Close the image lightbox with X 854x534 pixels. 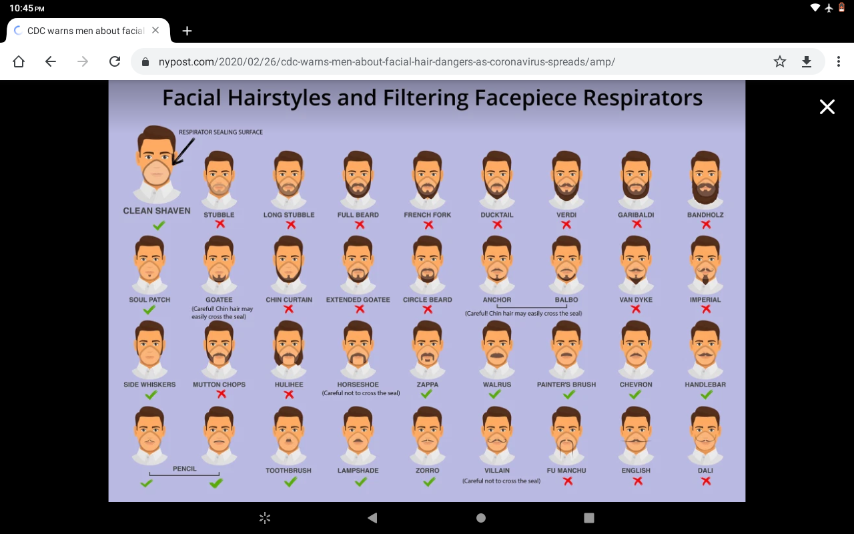click(x=827, y=107)
